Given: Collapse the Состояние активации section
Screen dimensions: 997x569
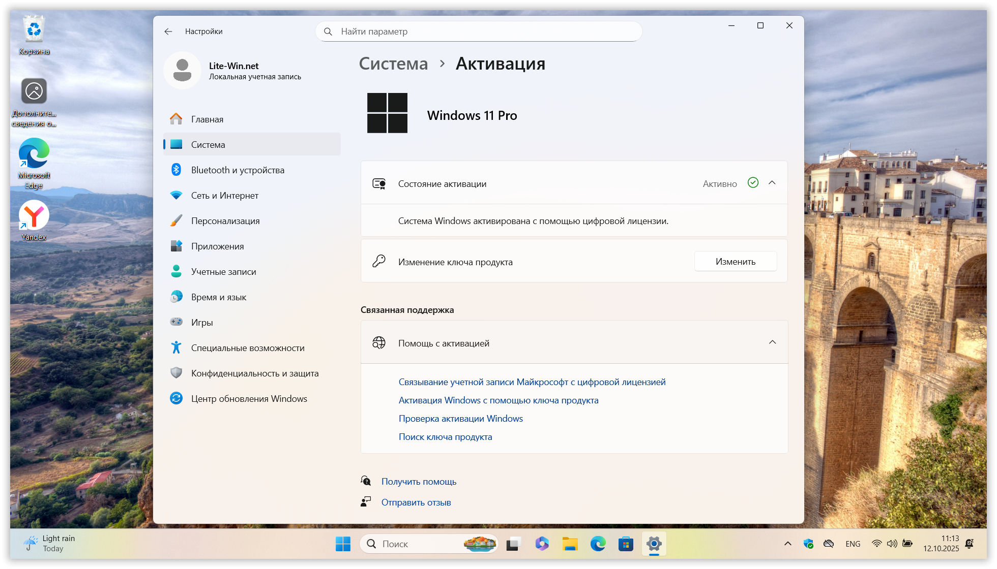Looking at the screenshot, I should click(772, 183).
